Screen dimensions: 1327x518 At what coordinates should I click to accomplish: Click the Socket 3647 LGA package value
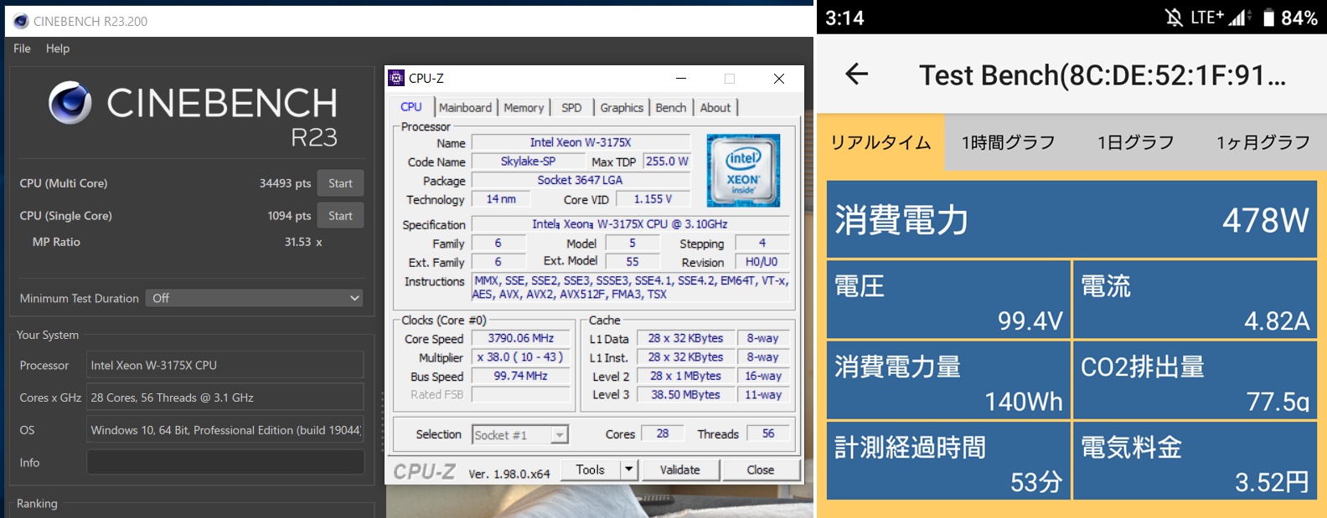[581, 180]
